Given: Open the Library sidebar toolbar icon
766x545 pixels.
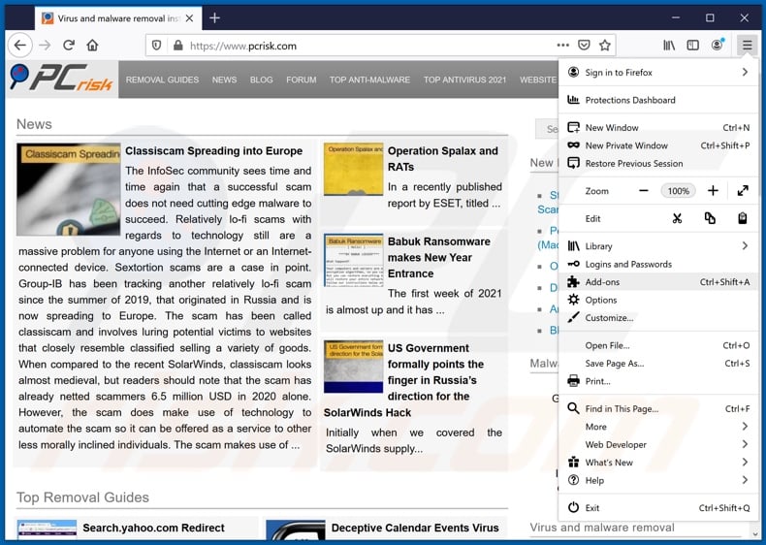Looking at the screenshot, I should (x=669, y=45).
